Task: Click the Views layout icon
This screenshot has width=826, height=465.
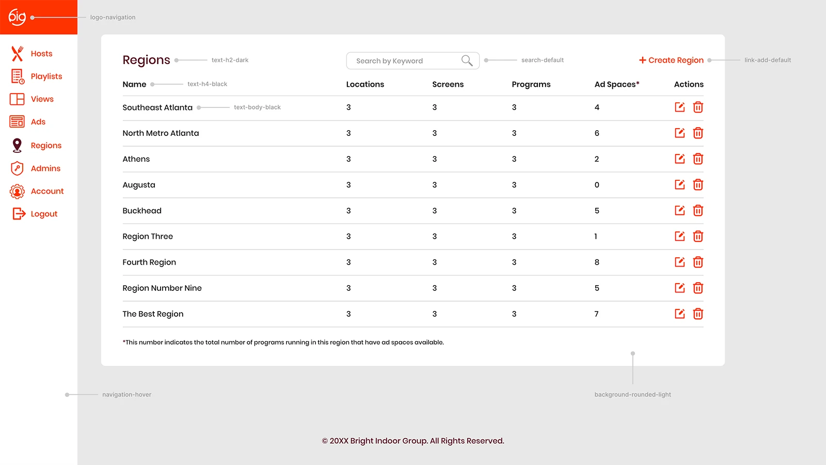Action: 17,99
